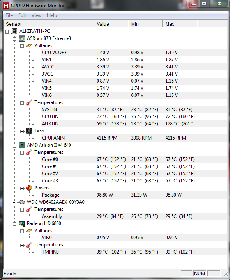
Task: Click the ALKERATH-PC computer icon
Action: tap(15, 31)
